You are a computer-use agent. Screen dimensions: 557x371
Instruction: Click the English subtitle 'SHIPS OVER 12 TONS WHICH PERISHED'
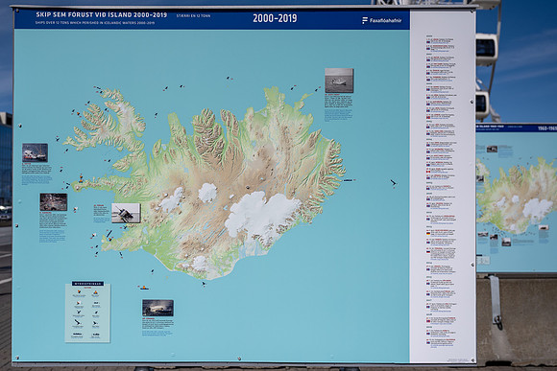pos(95,23)
